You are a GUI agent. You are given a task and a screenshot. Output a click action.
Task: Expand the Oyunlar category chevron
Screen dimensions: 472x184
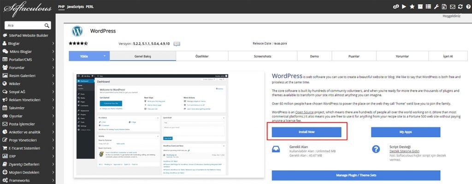click(53, 116)
